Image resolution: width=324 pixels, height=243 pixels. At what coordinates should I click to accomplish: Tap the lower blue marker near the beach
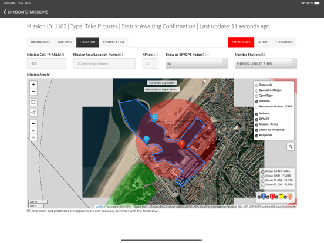(x=147, y=140)
